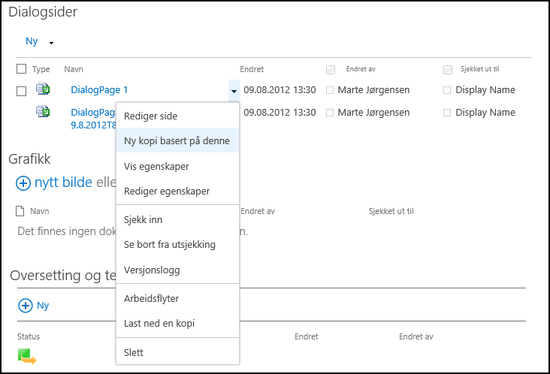This screenshot has width=550, height=374.
Task: Toggle the checkbox beside Sjekket ut til header
Action: pos(448,70)
